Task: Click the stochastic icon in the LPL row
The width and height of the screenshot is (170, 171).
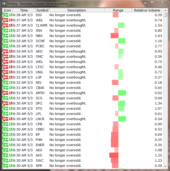Action: click(7, 114)
